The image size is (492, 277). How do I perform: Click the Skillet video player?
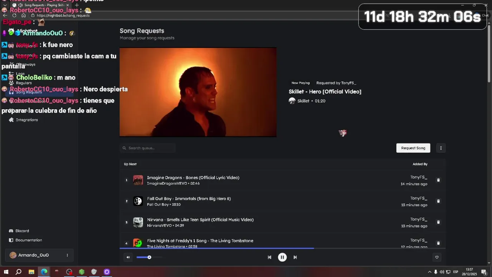coord(198,92)
